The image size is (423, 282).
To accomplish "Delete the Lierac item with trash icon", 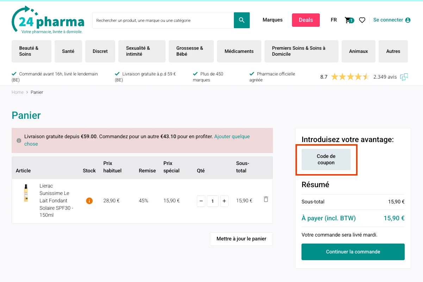I will coord(266,199).
